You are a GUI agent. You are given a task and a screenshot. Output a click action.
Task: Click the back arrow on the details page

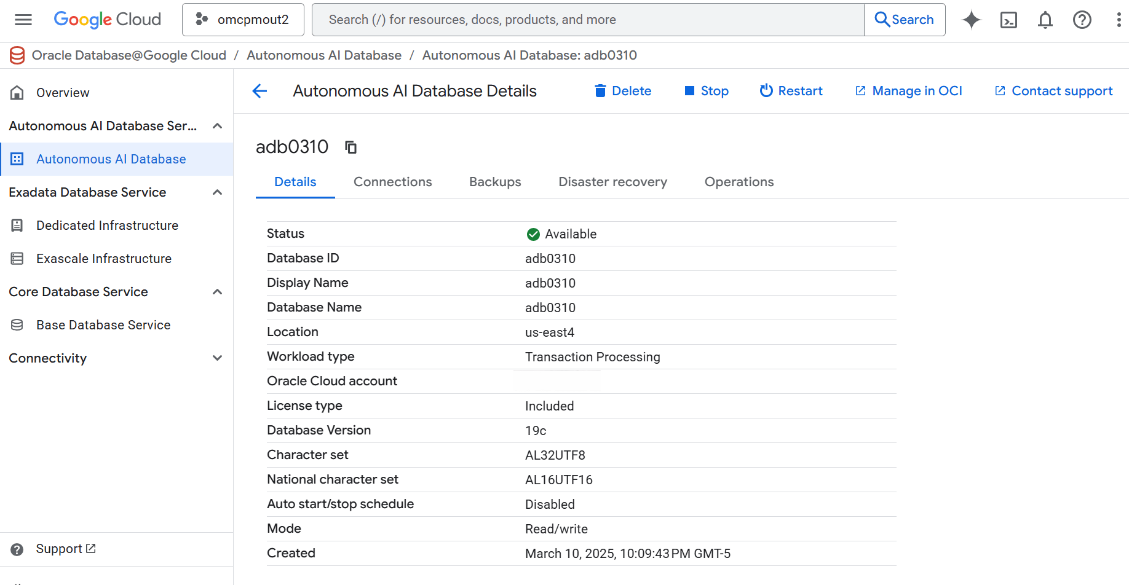259,91
